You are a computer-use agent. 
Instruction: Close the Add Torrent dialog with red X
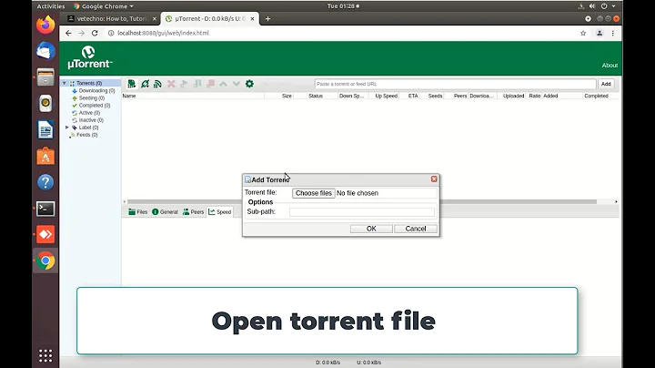pos(434,179)
